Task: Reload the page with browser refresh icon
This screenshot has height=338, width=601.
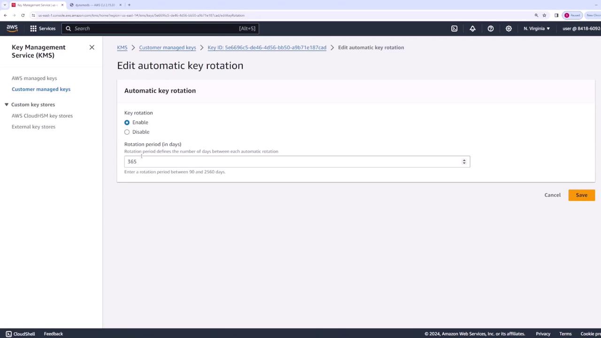Action: tap(23, 15)
